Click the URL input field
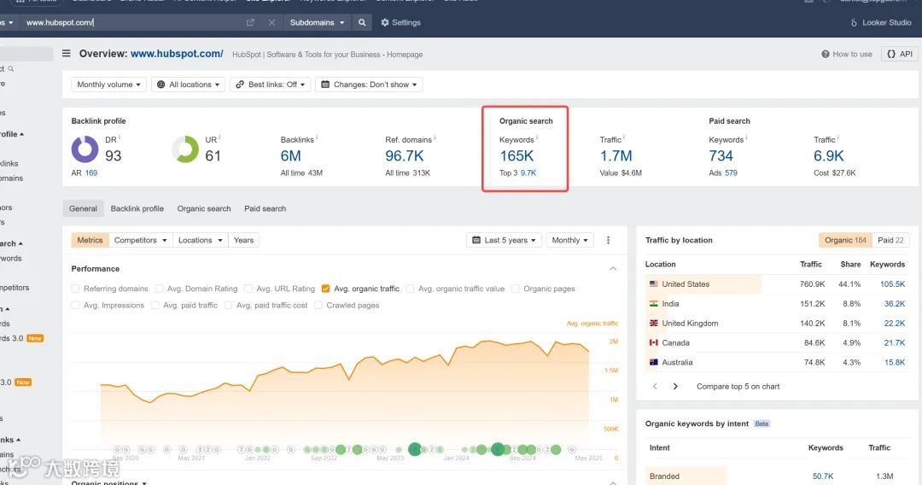Viewport: 922px width, 485px height. coord(132,22)
